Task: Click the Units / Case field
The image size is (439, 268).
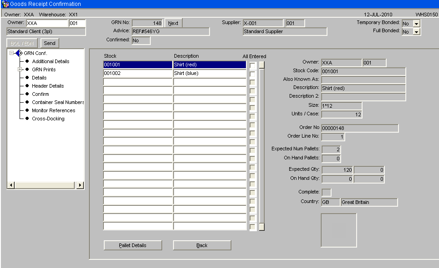Action: click(342, 114)
